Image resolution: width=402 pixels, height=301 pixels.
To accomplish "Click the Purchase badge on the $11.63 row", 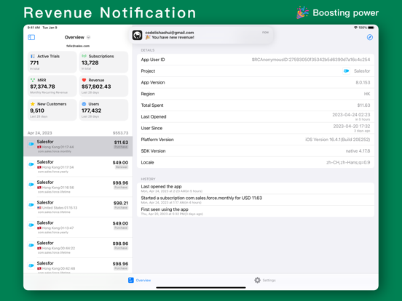I will click(121, 147).
